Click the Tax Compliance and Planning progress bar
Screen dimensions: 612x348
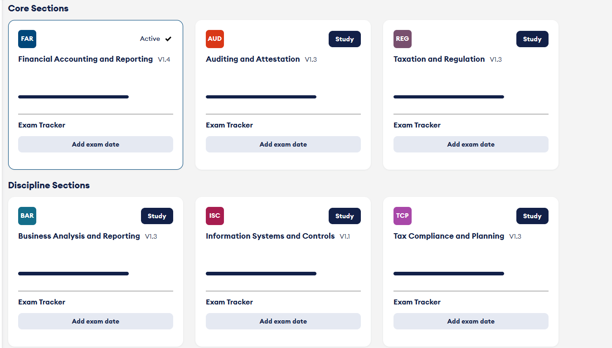click(x=449, y=274)
